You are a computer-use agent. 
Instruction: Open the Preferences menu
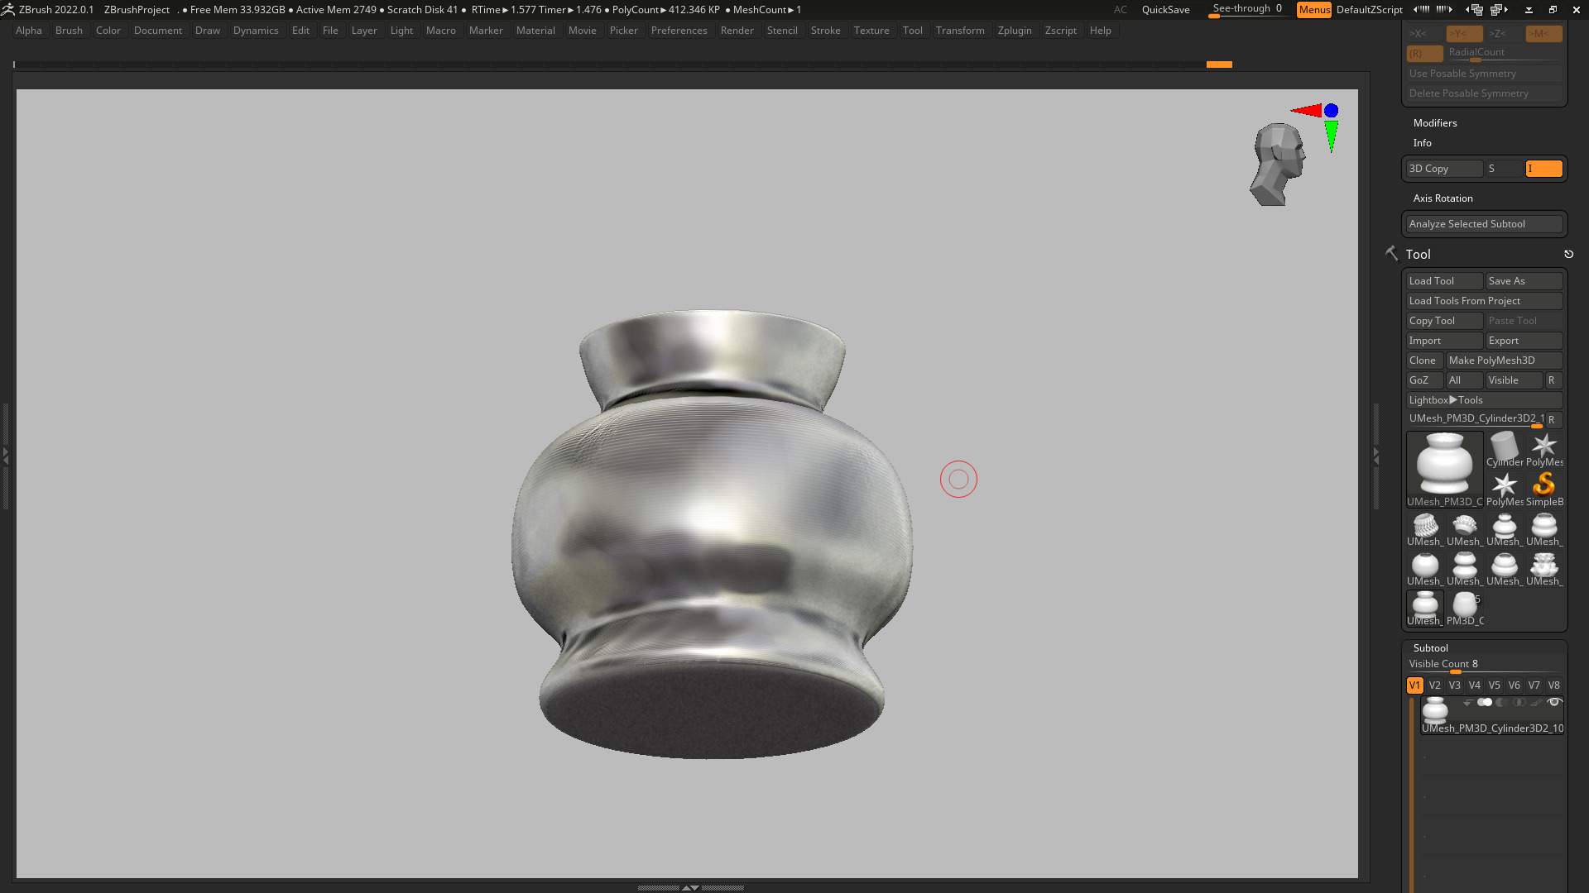(x=679, y=31)
